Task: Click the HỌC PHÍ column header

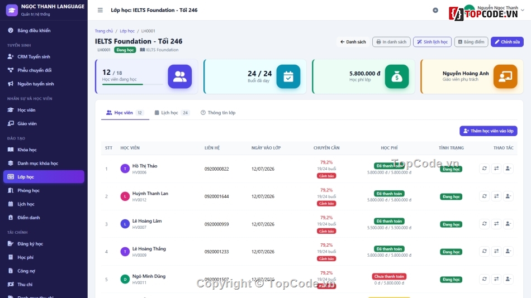Action: [x=389, y=148]
